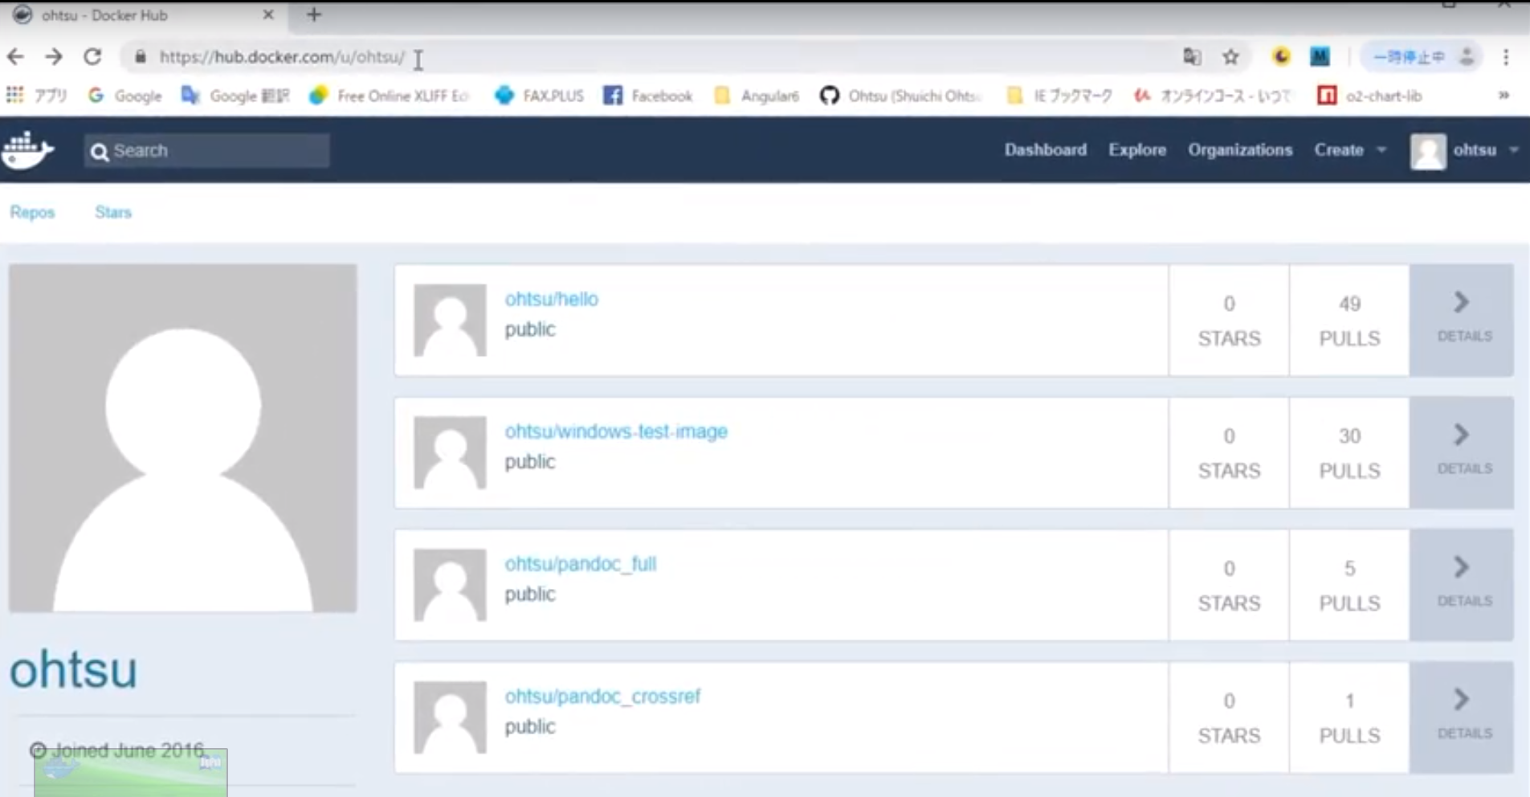Viewport: 1530px width, 797px height.
Task: Open Explore in the navbar
Action: 1137,150
